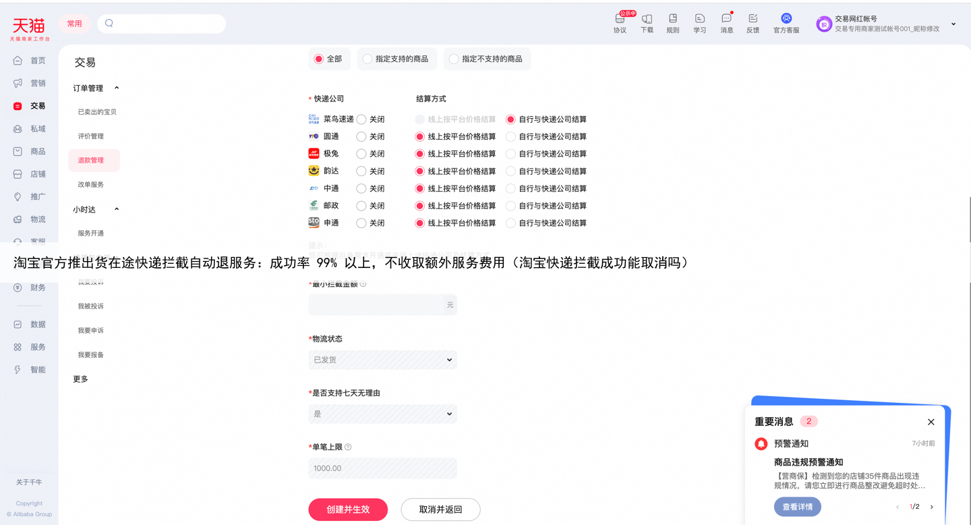Open the 协议 icon in top bar
971x525 pixels.
620,23
